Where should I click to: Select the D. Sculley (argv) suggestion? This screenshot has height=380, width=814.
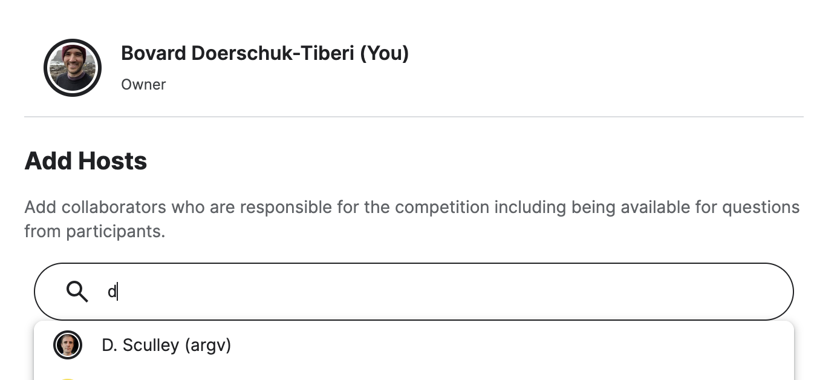point(166,346)
